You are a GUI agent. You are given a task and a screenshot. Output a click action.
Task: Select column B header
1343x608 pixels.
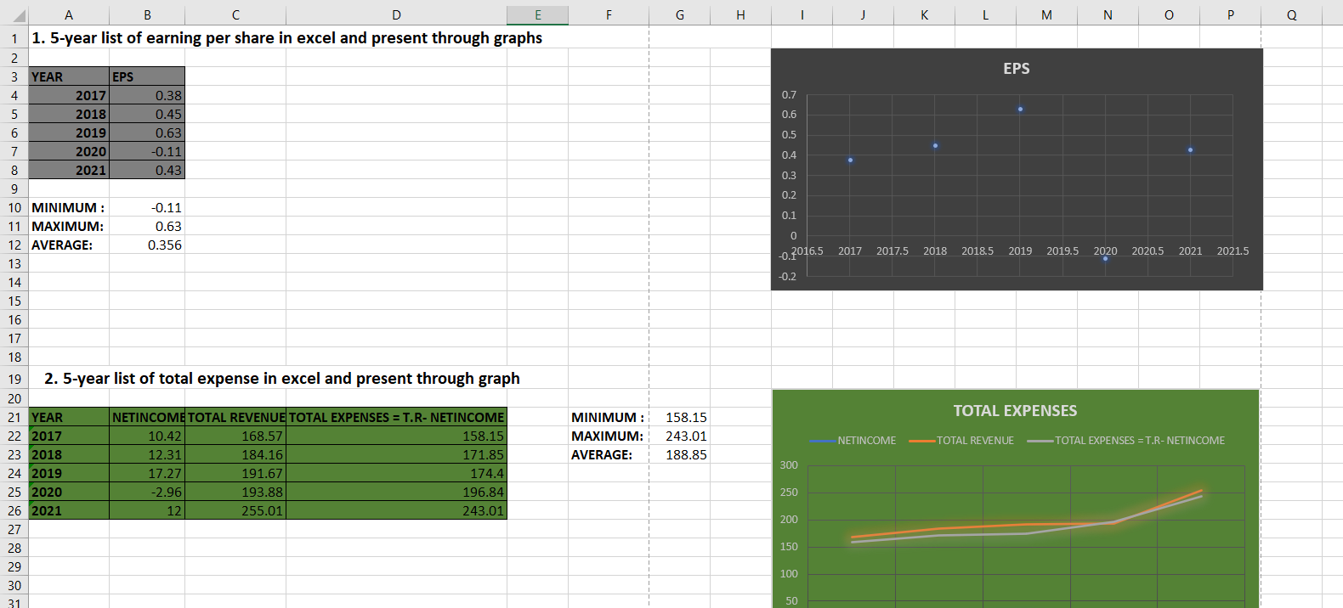(147, 14)
